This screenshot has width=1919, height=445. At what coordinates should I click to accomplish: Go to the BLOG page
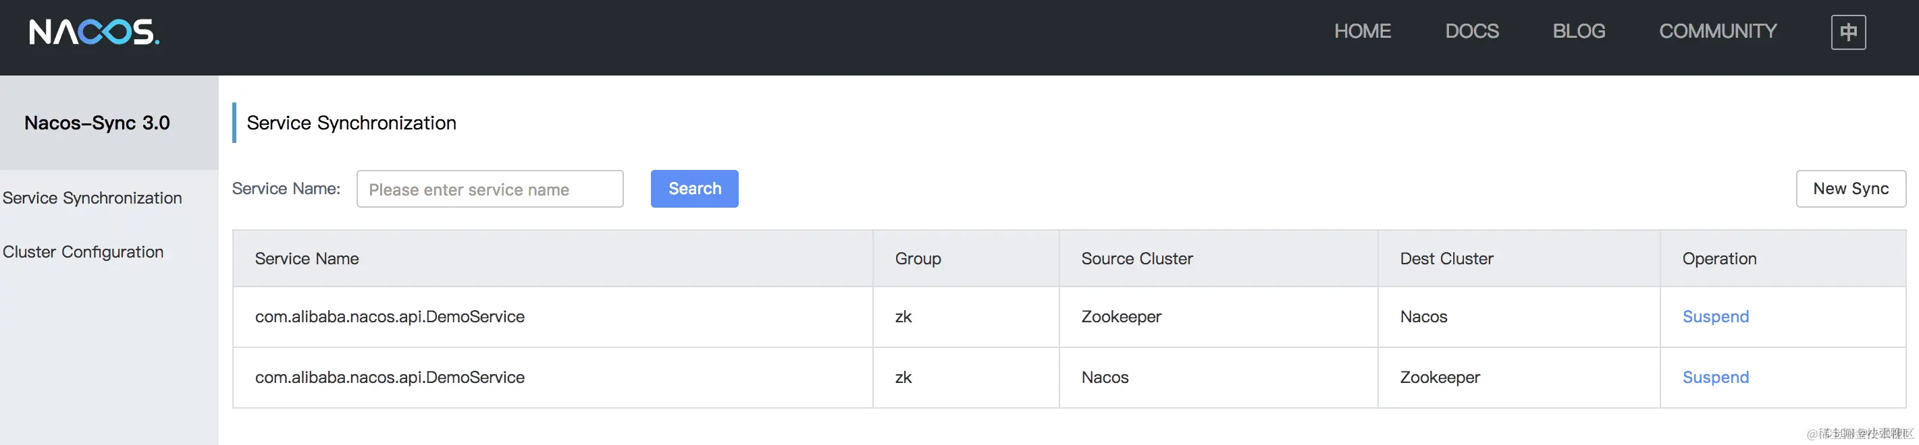1579,31
